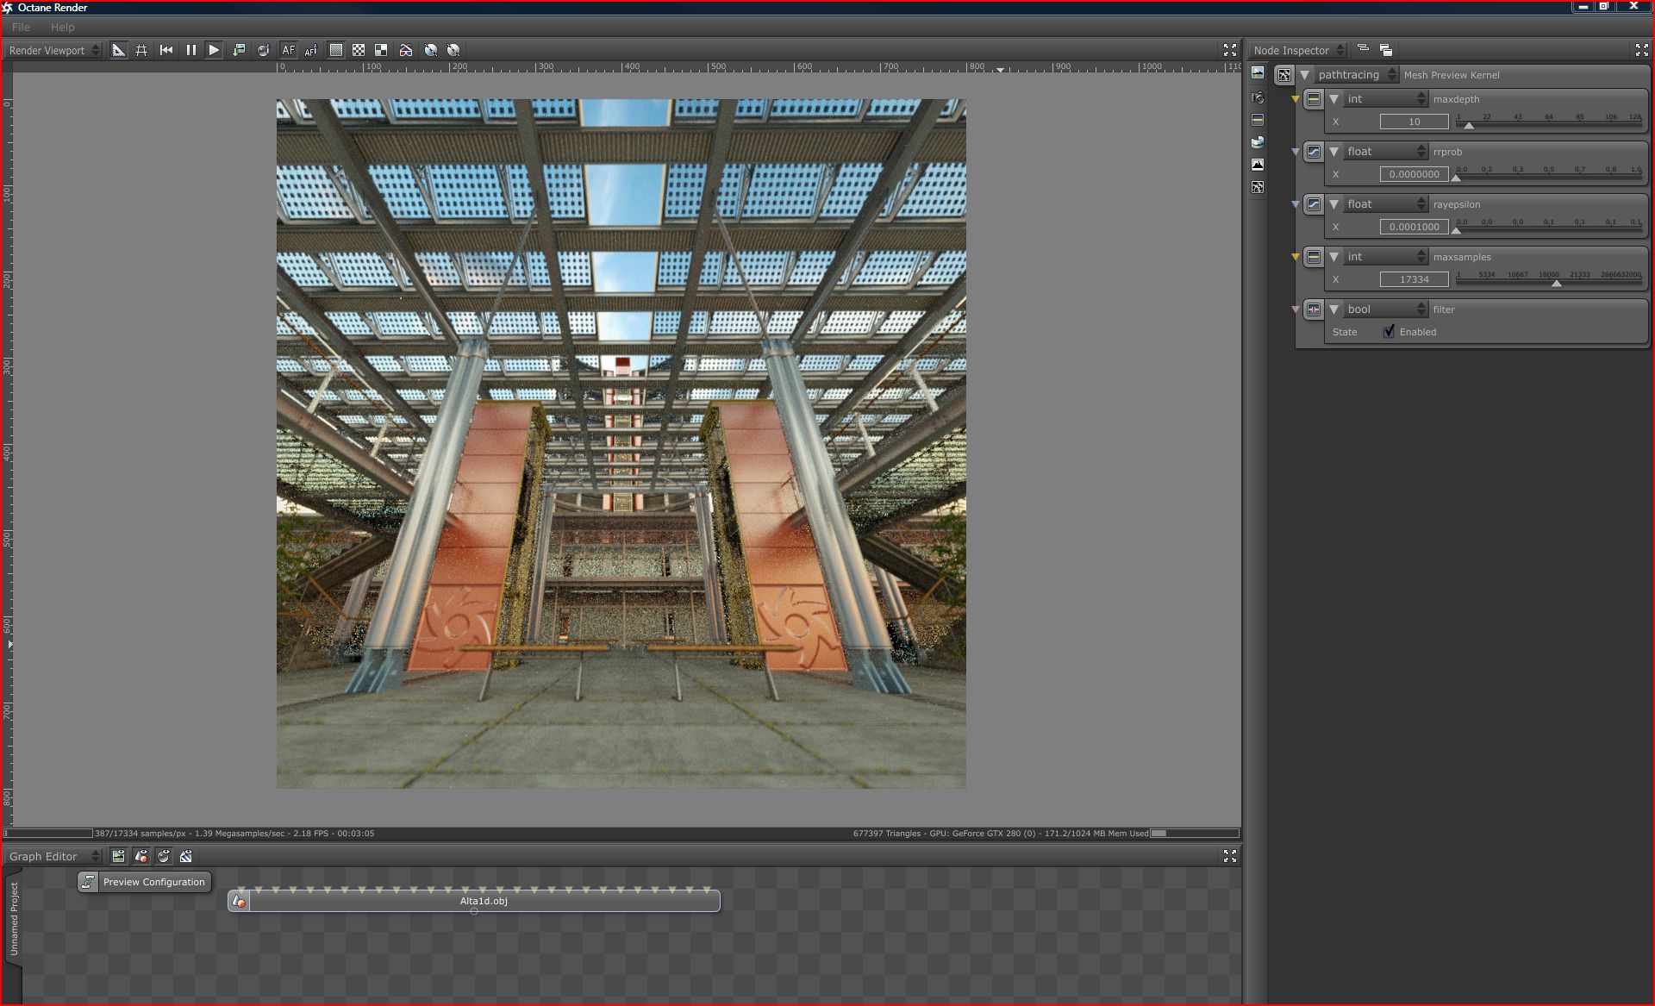Screen dimensions: 1655x1006
Task: Click the camera icon in inspector sidebar
Action: coord(1258,97)
